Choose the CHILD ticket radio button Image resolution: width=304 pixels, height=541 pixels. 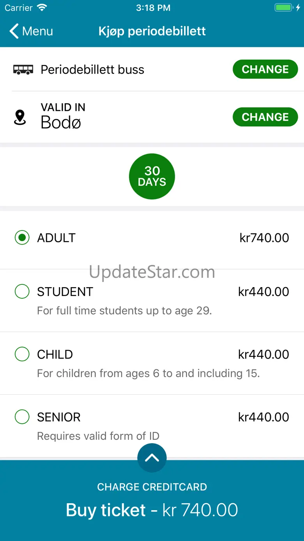(x=22, y=354)
